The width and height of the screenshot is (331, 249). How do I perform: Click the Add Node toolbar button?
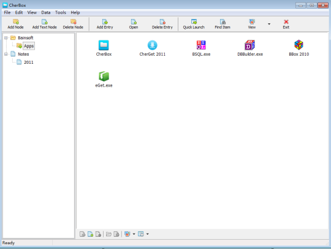15,24
